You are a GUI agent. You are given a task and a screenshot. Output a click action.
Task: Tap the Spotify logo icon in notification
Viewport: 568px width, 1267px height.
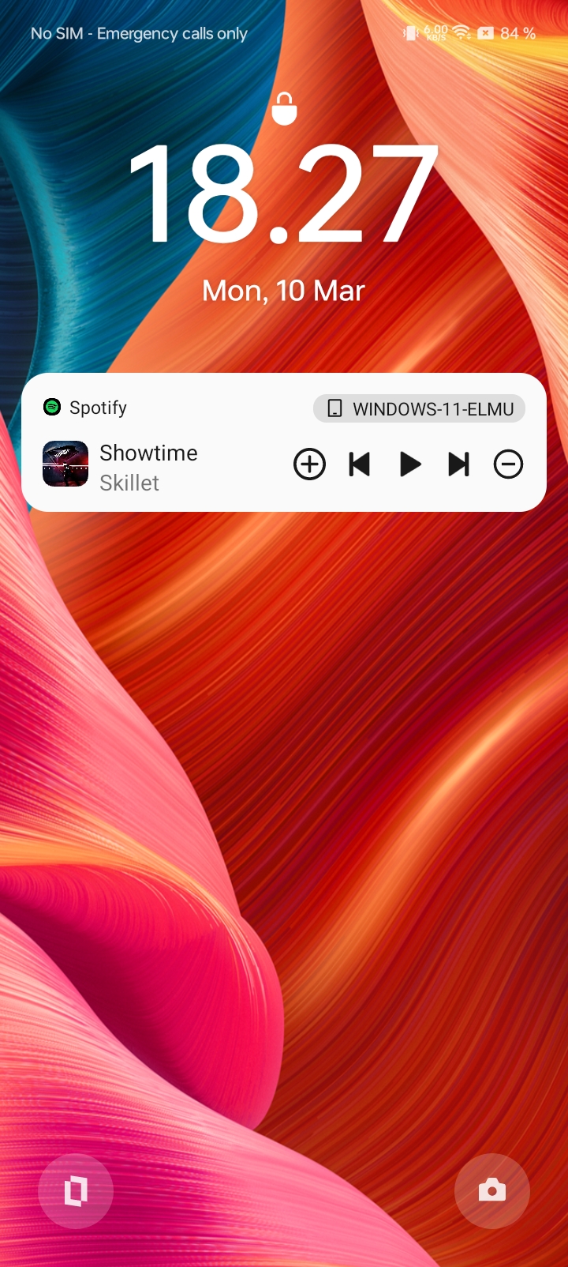(52, 408)
